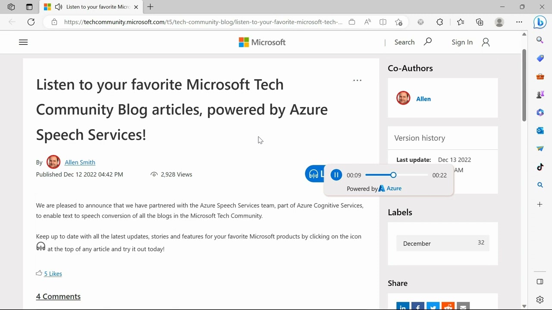The image size is (552, 310).
Task: Open the Azure link in audio player
Action: coord(390,188)
